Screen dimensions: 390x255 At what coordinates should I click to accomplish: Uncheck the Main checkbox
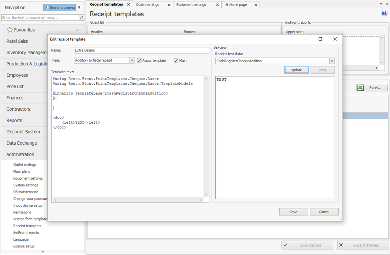[x=176, y=60]
